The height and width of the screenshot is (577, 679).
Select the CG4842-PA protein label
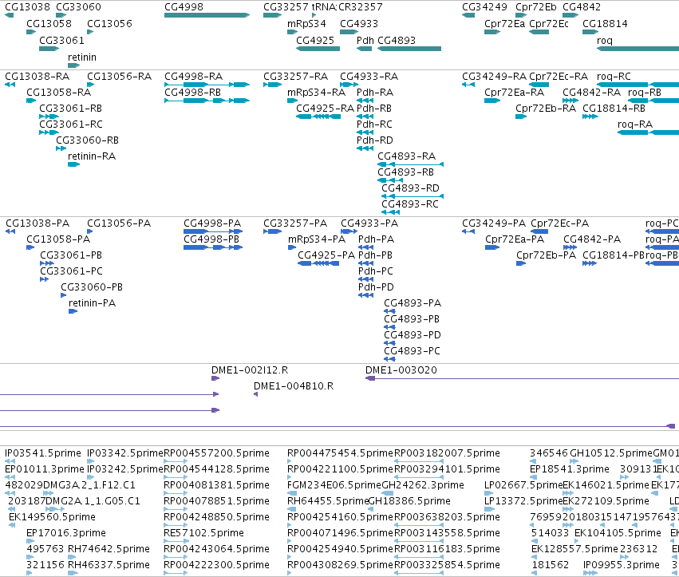pyautogui.click(x=592, y=239)
